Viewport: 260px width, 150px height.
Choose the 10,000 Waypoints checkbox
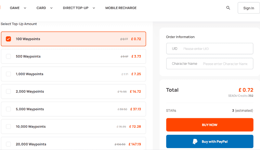click(8, 127)
